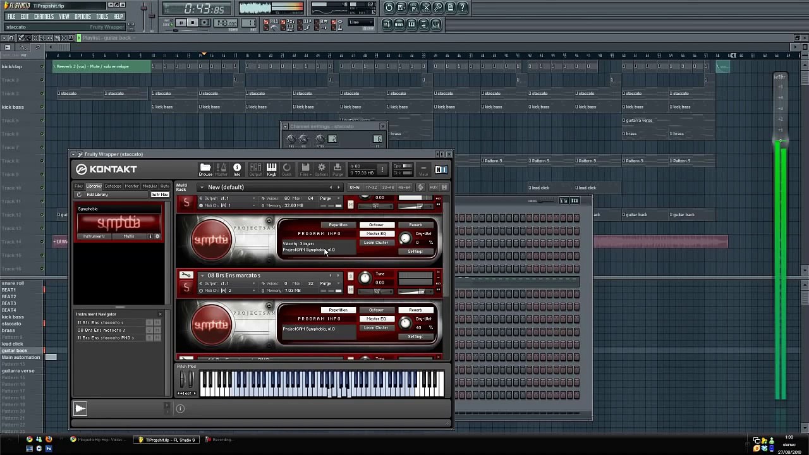This screenshot has width=809, height=455.
Task: Open the FL Studio piano roll icon
Action: tap(411, 24)
